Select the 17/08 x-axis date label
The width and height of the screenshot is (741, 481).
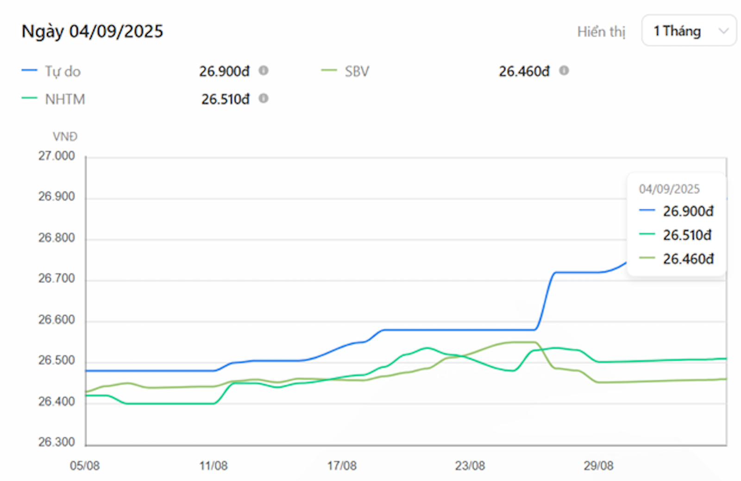[x=342, y=466]
